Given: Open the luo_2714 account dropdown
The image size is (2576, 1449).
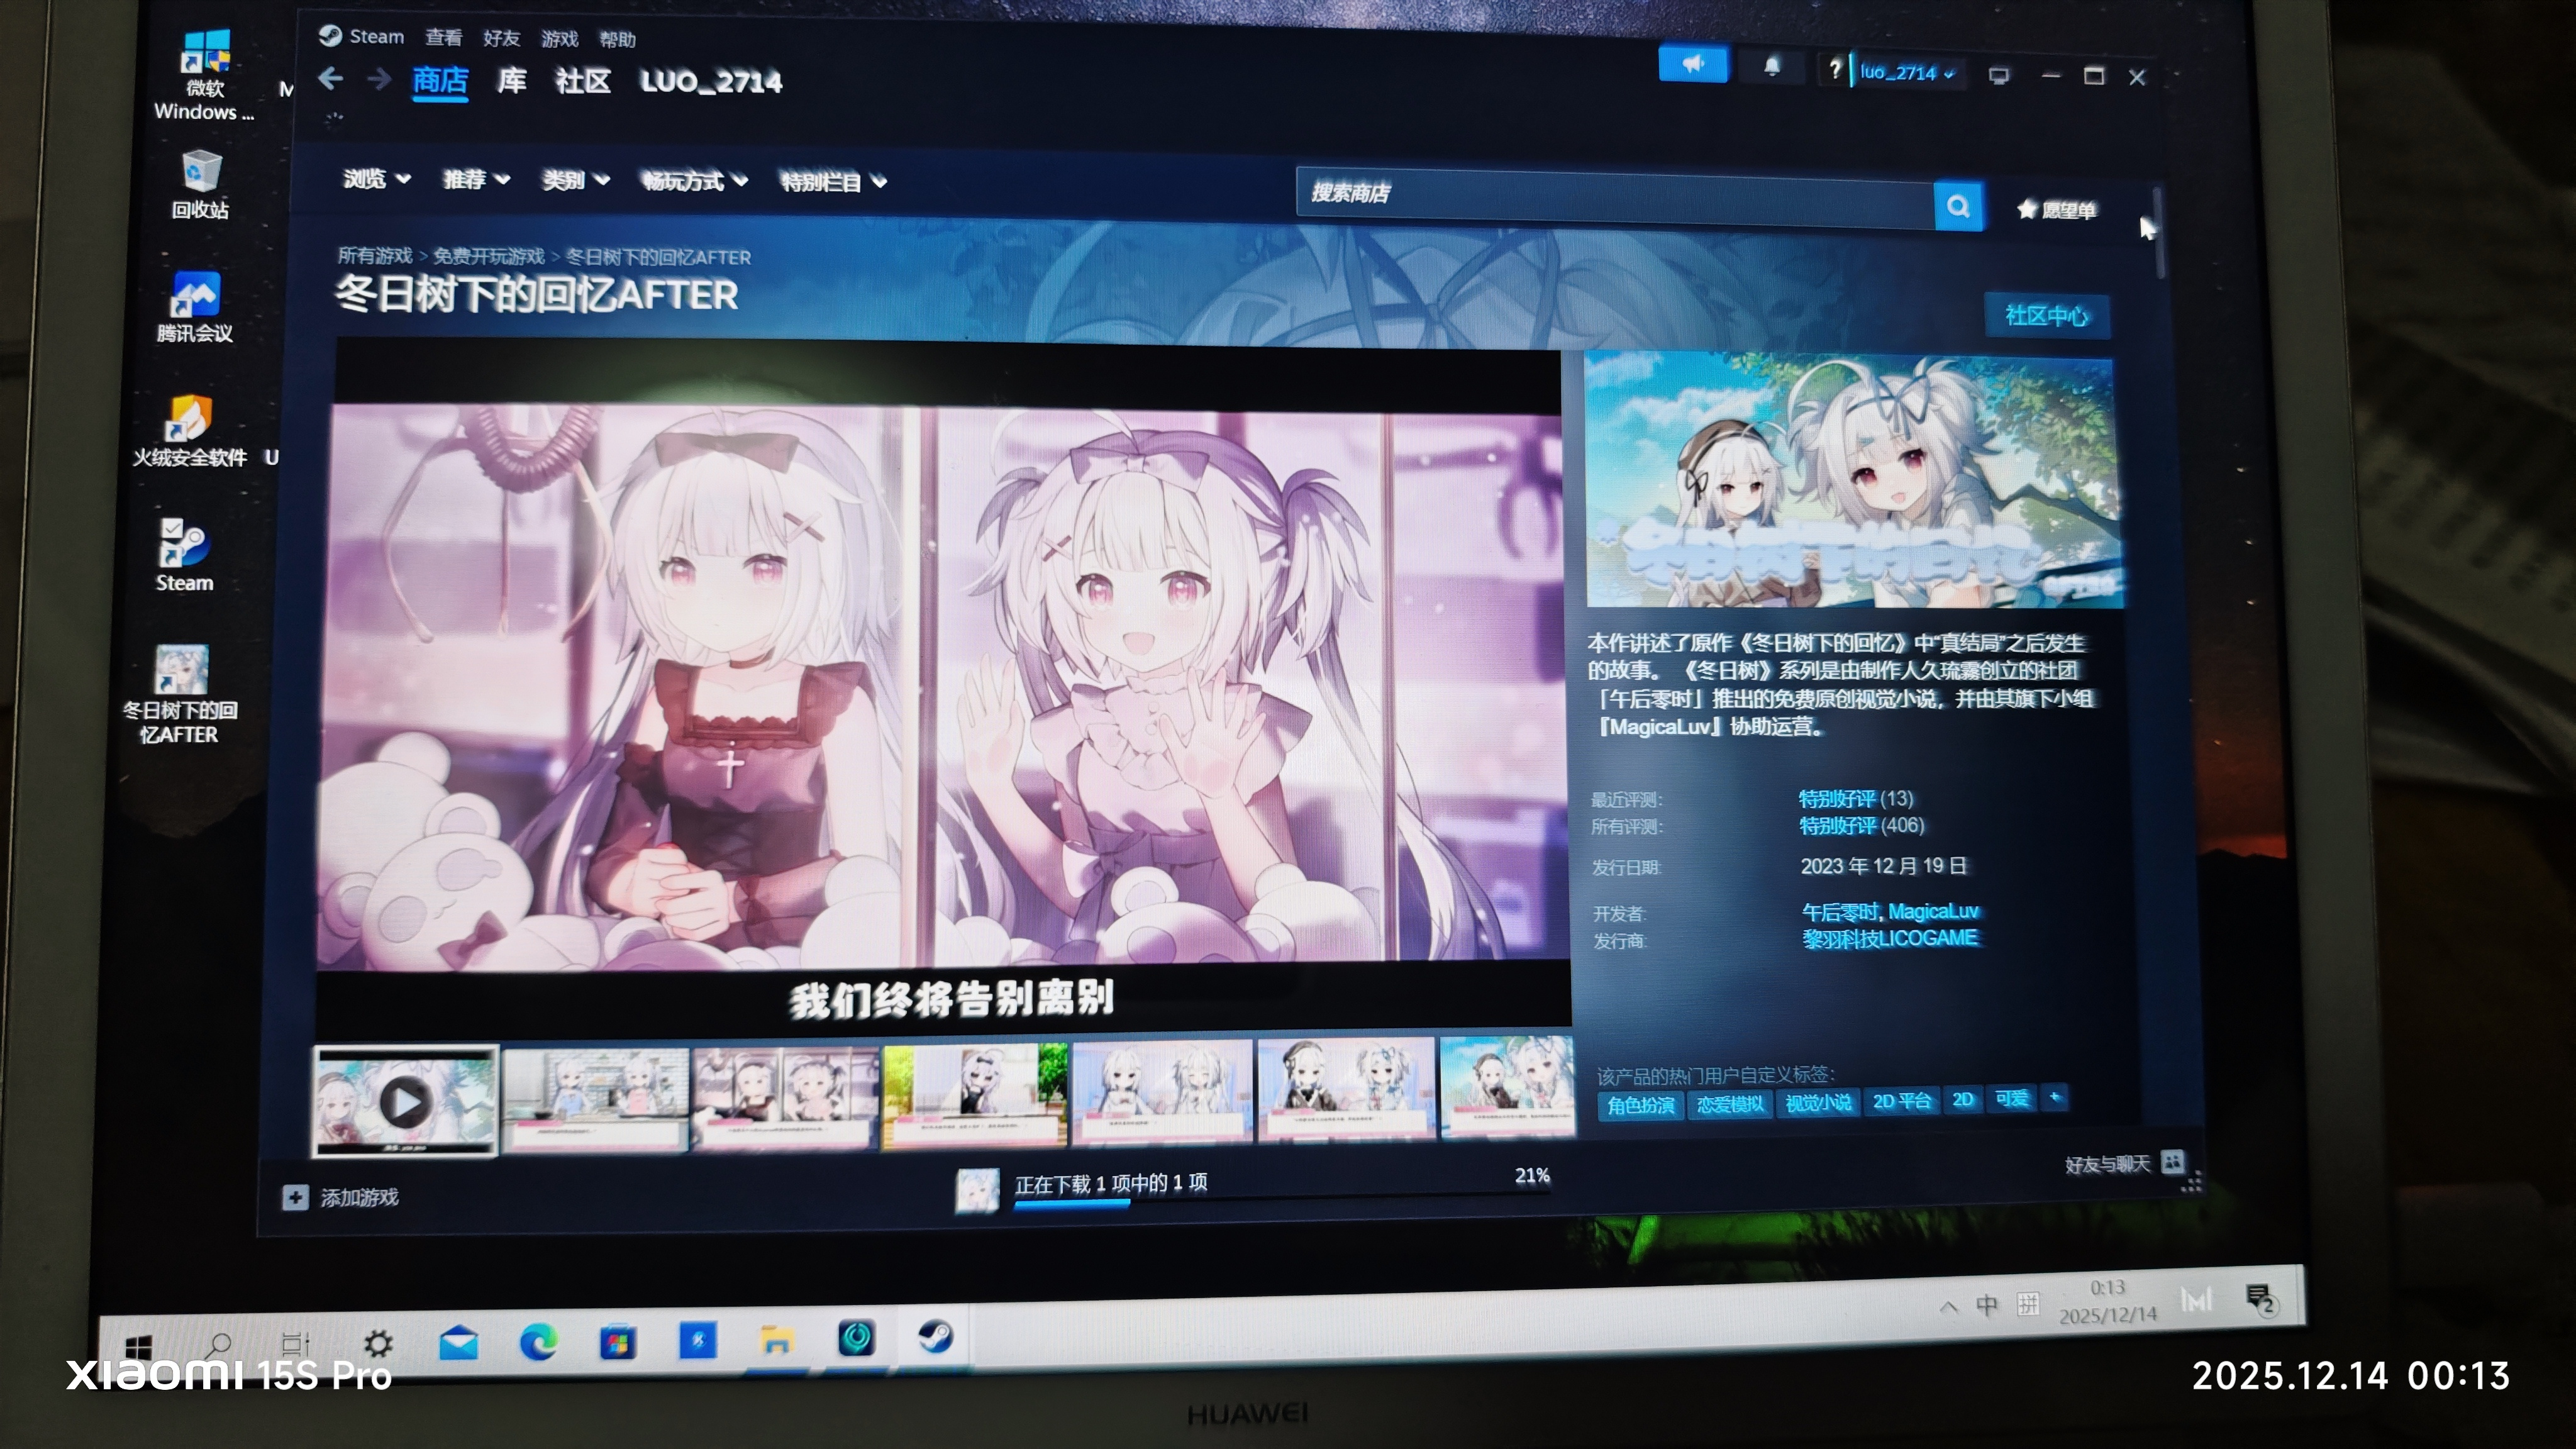Looking at the screenshot, I should [1907, 72].
